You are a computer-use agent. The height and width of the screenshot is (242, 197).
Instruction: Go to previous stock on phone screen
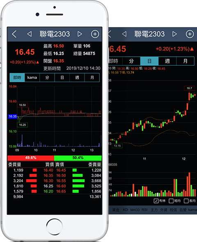click(x=29, y=34)
